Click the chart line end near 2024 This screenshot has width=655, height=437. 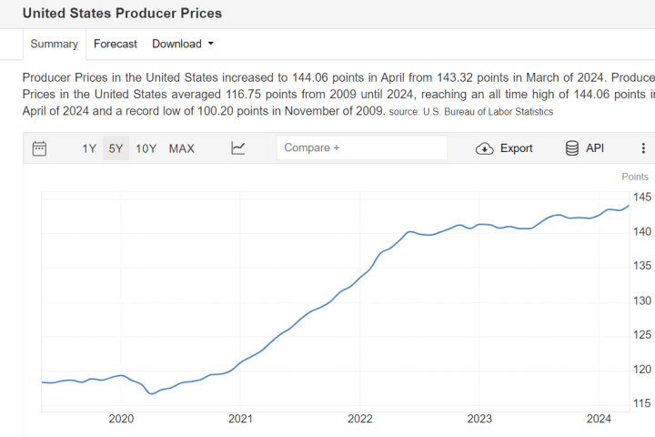628,206
